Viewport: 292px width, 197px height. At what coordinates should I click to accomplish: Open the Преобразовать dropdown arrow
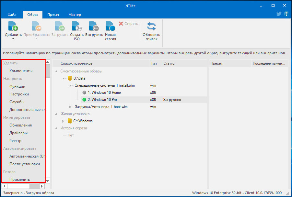[x=37, y=39]
